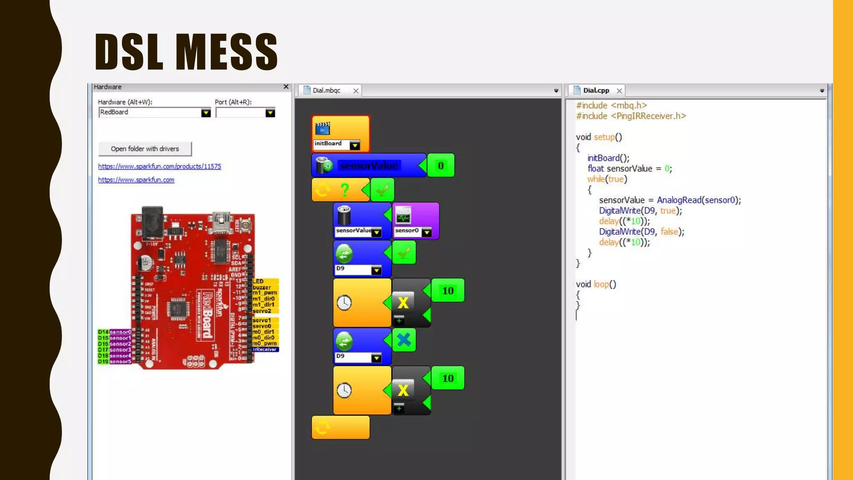Screen dimensions: 853x480
Task: Click the yellow question mark loop block
Action: click(344, 190)
